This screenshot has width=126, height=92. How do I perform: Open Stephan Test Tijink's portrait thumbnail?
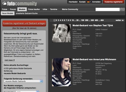(x=61, y=33)
